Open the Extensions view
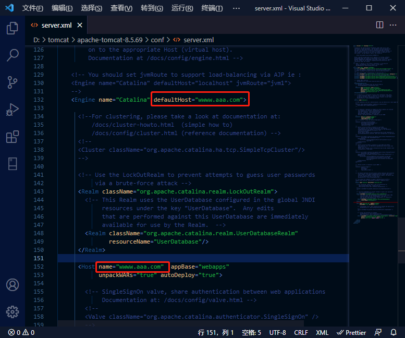The image size is (405, 338). click(x=12, y=137)
